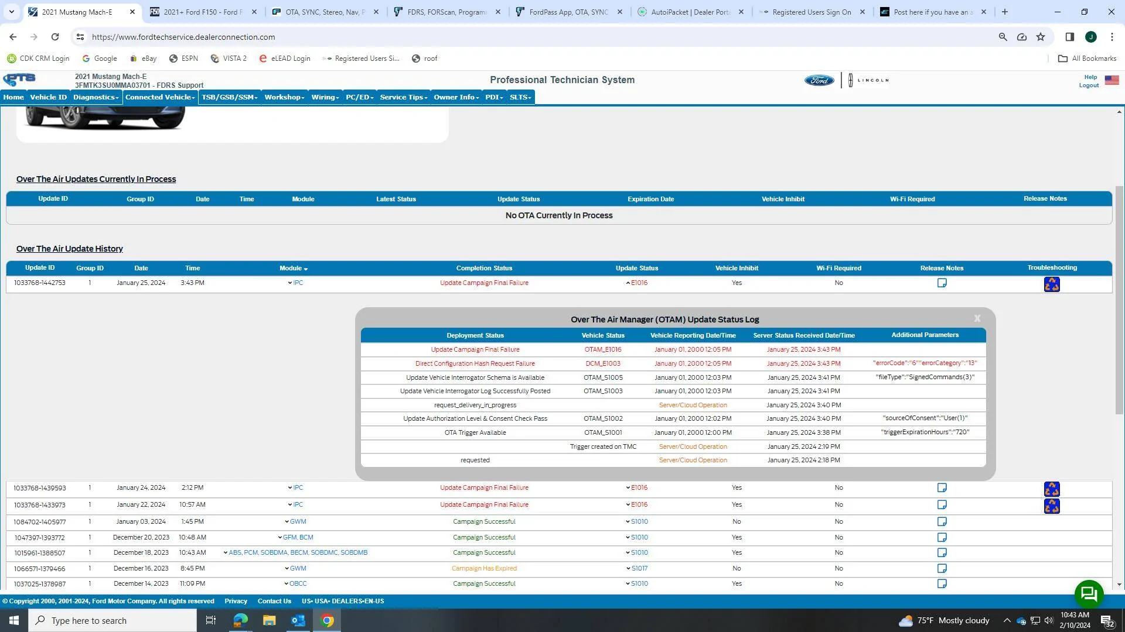Image resolution: width=1125 pixels, height=632 pixels.
Task: Log out via Logout link
Action: pyautogui.click(x=1089, y=85)
